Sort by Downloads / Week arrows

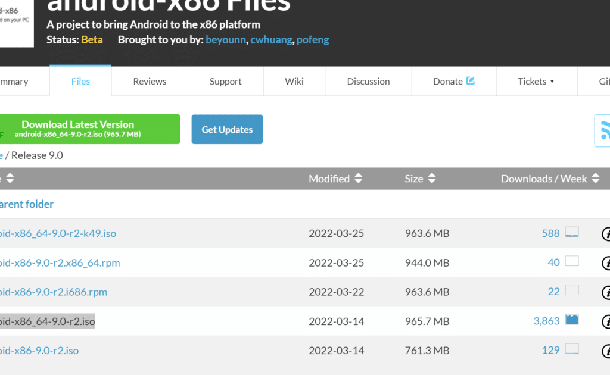596,179
